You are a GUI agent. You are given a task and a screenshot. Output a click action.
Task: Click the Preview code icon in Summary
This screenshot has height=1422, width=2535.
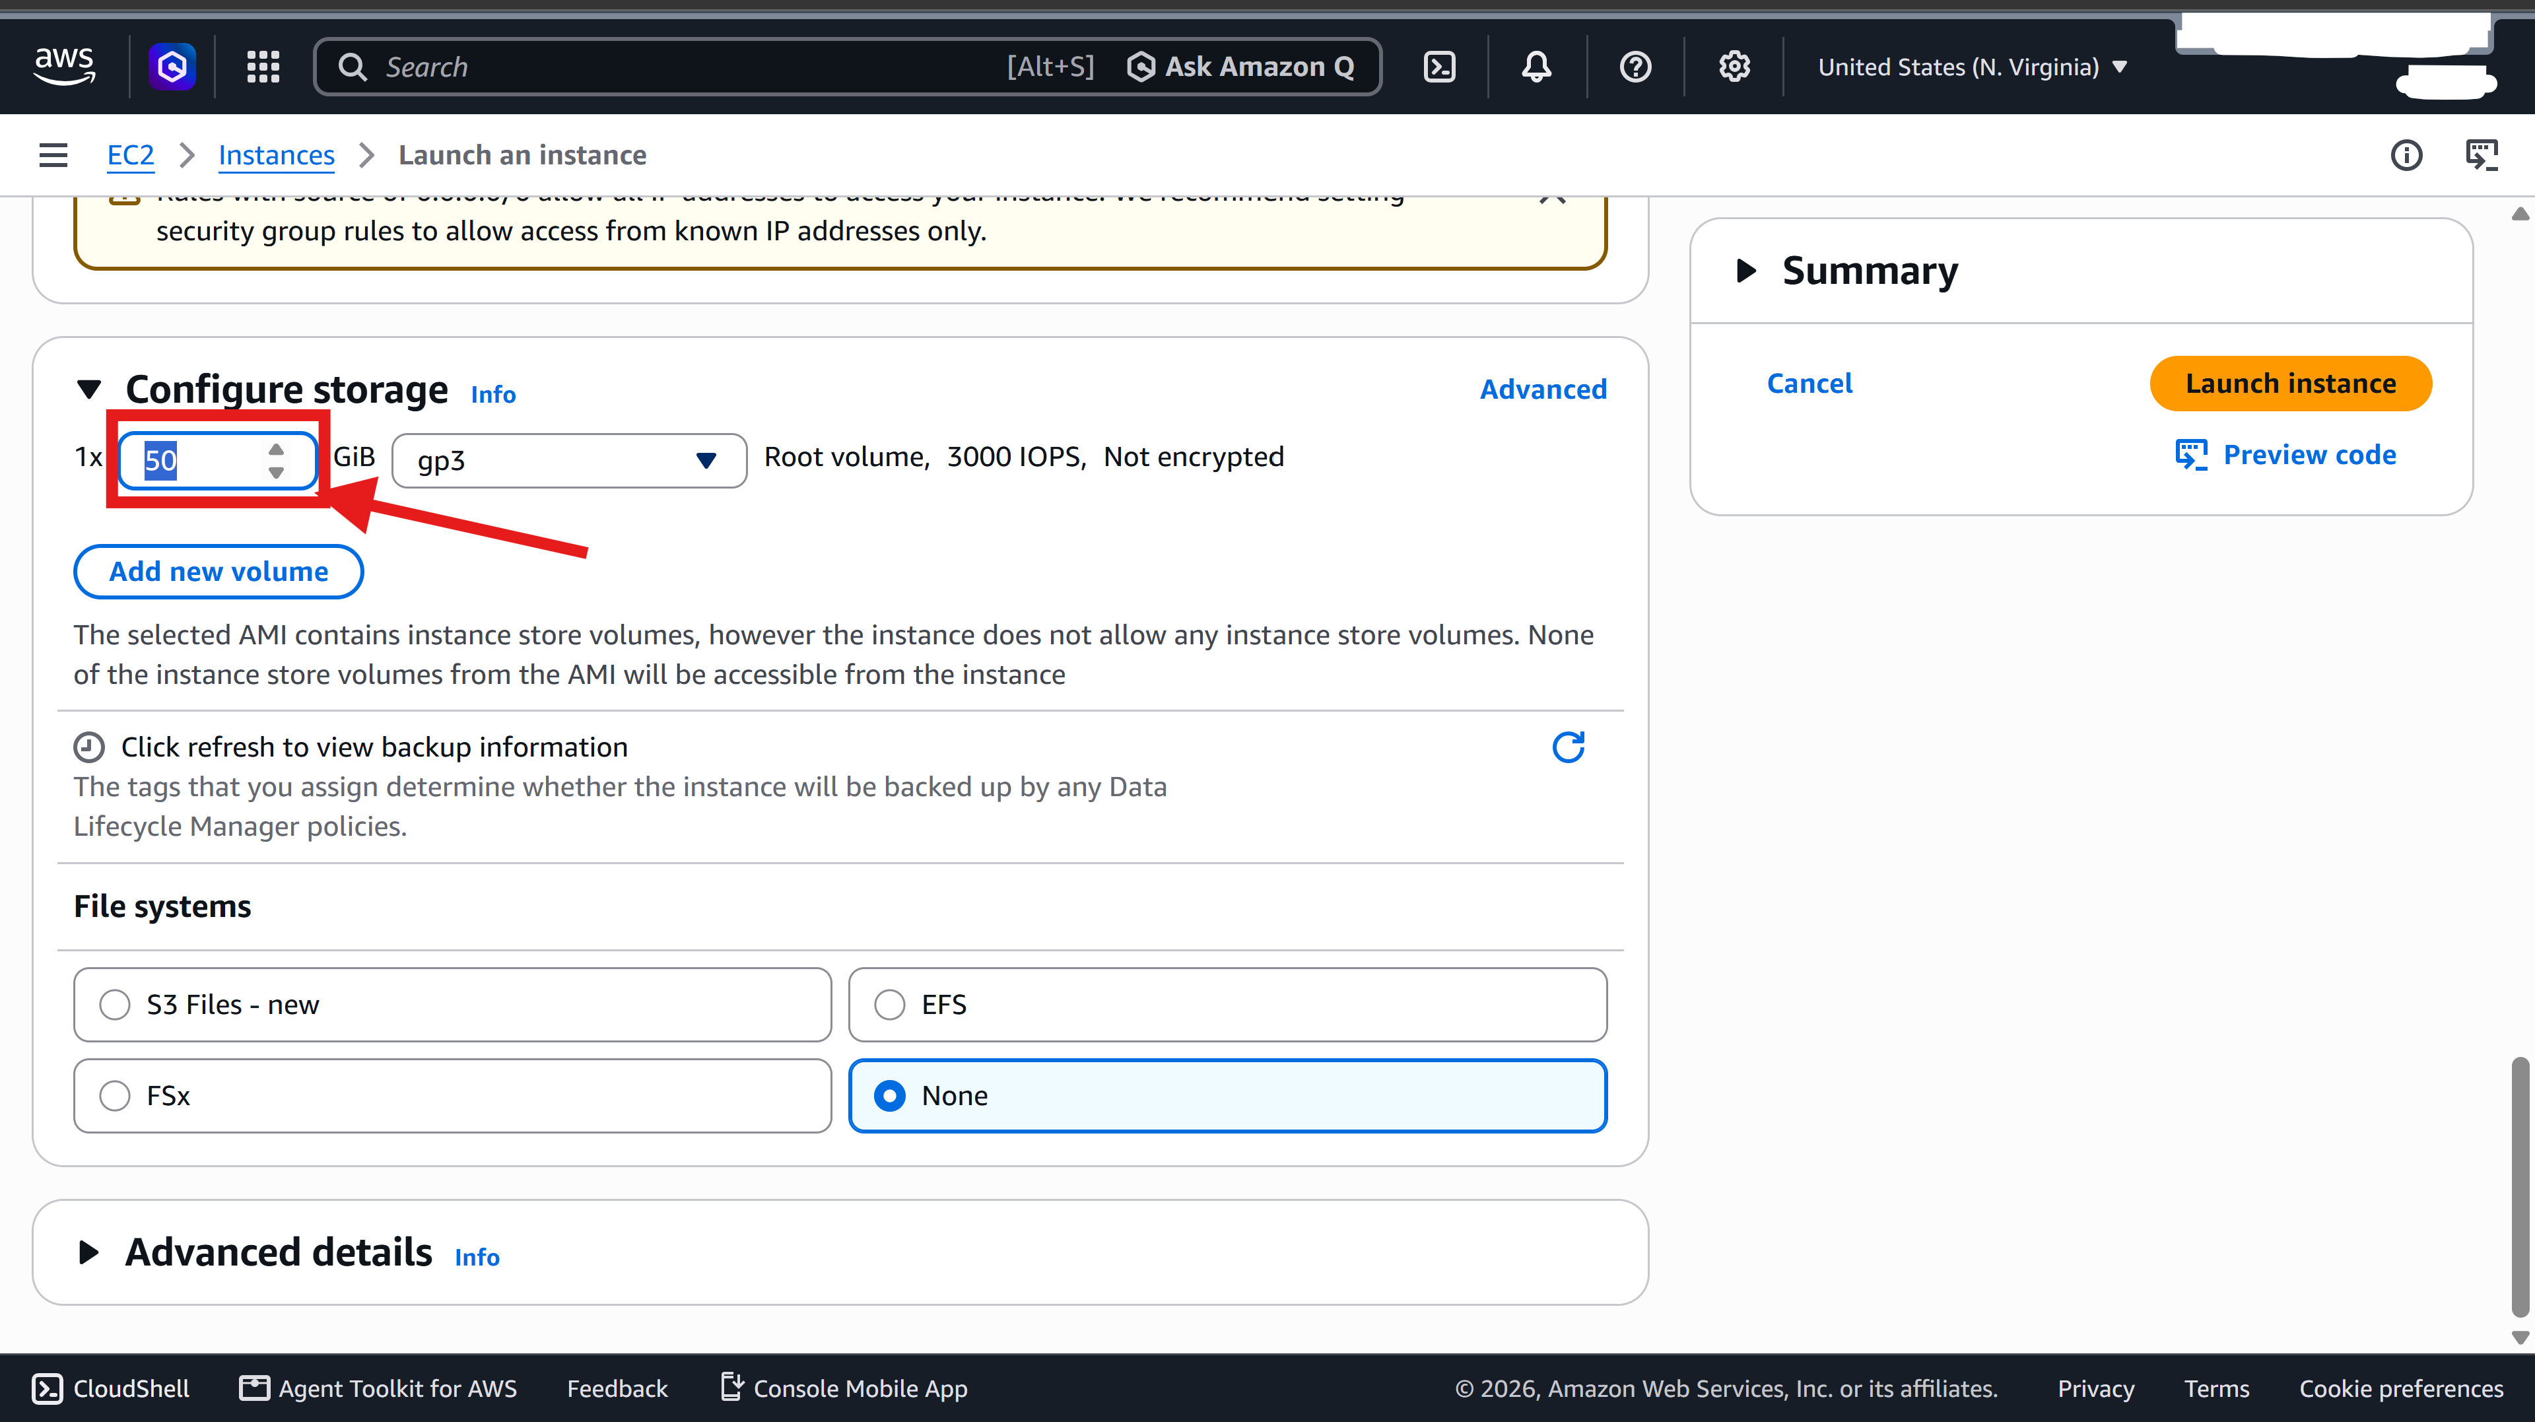coord(2190,455)
